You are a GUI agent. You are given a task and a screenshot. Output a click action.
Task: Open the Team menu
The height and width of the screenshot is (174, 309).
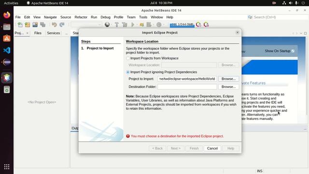[131, 17]
